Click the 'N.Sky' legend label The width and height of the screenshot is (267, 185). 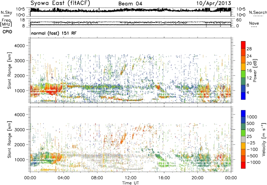point(6,13)
